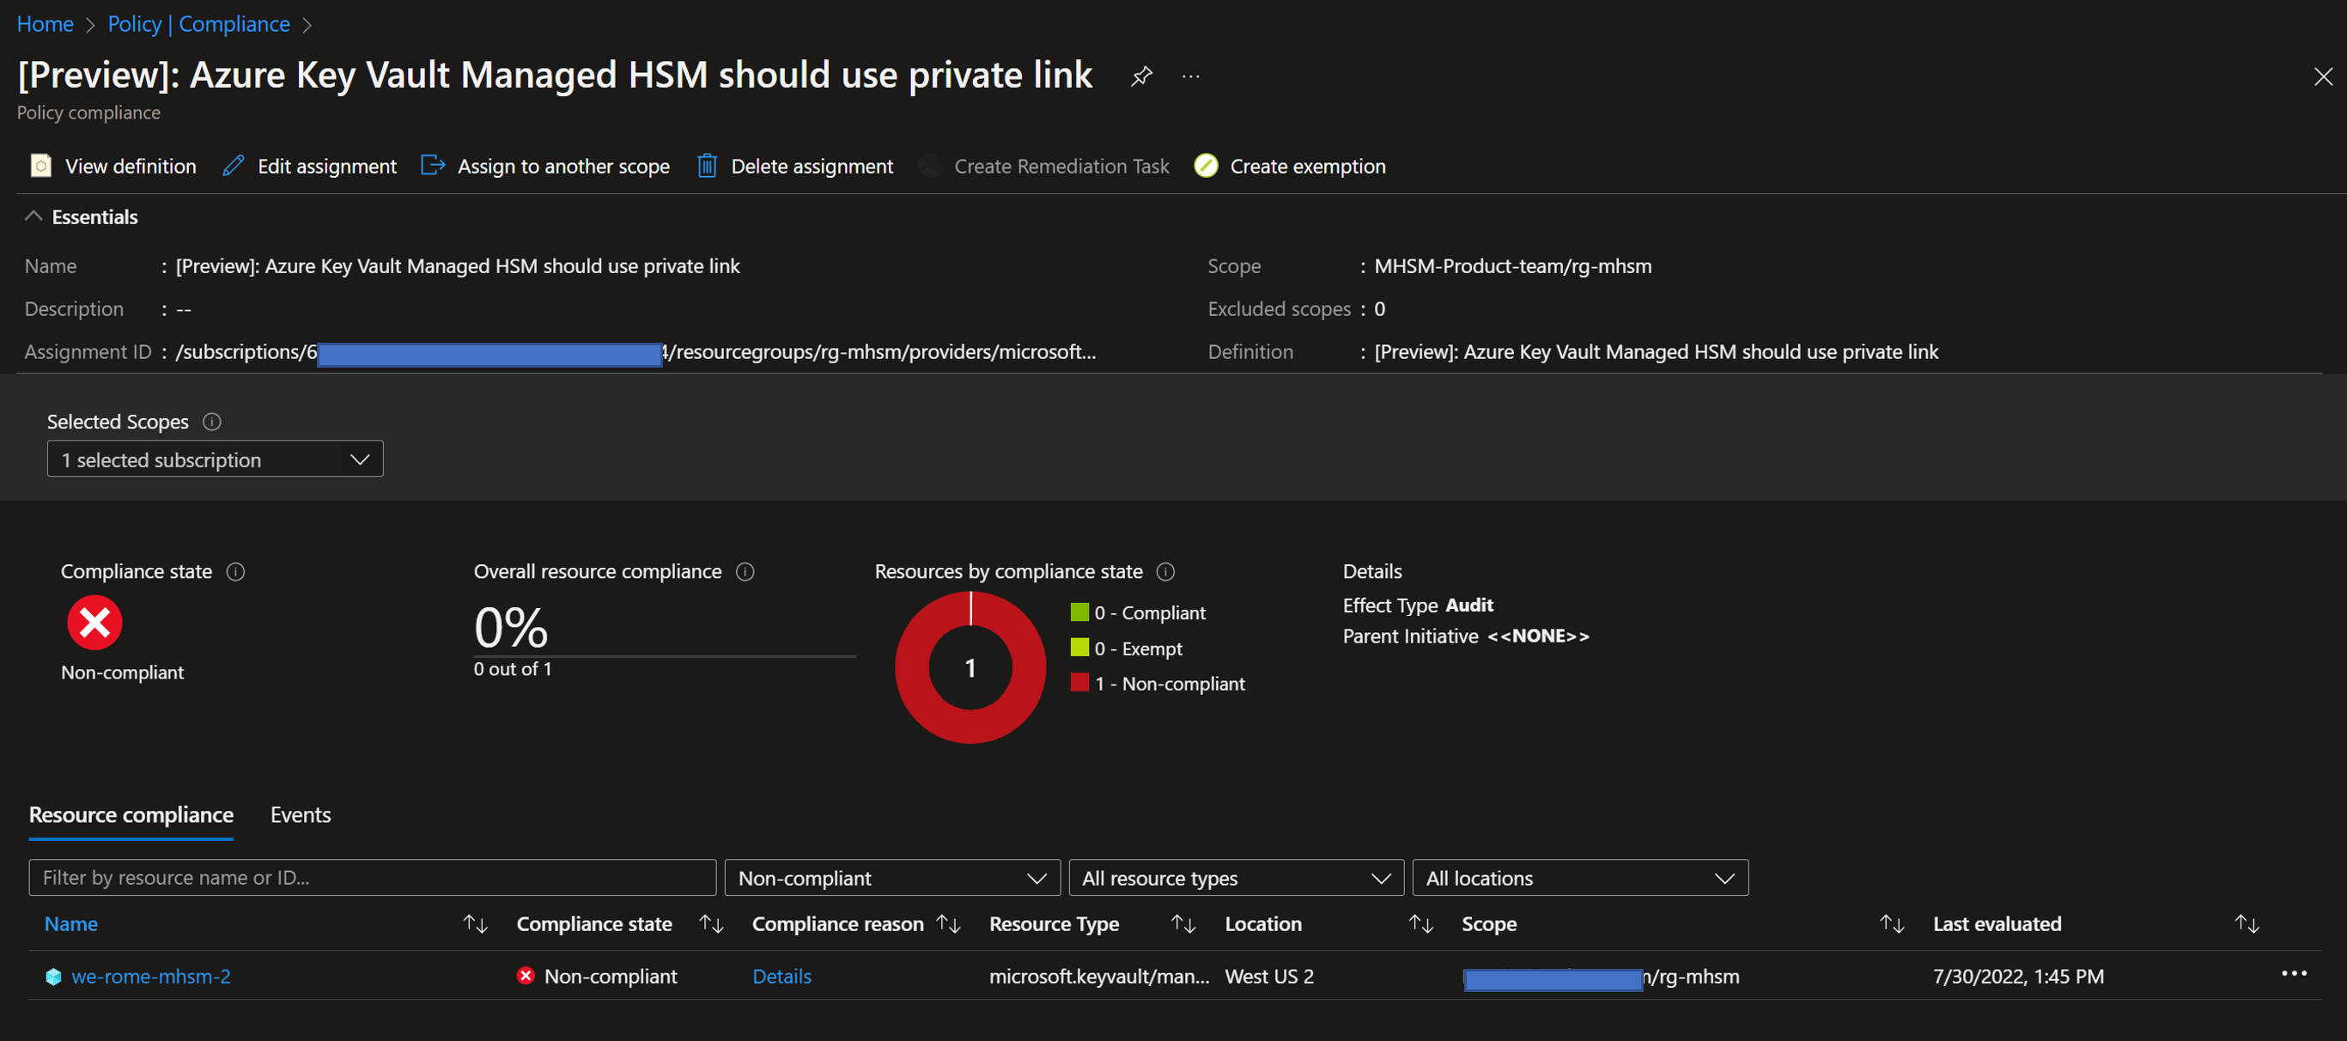Screen dimensions: 2347x1041
Task: Click the View definition icon
Action: tap(41, 166)
